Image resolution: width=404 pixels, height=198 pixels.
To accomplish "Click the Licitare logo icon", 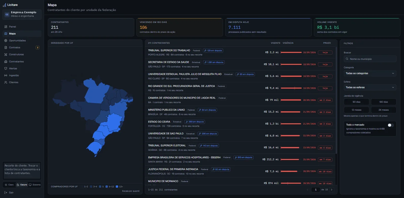I will click(x=4, y=5).
